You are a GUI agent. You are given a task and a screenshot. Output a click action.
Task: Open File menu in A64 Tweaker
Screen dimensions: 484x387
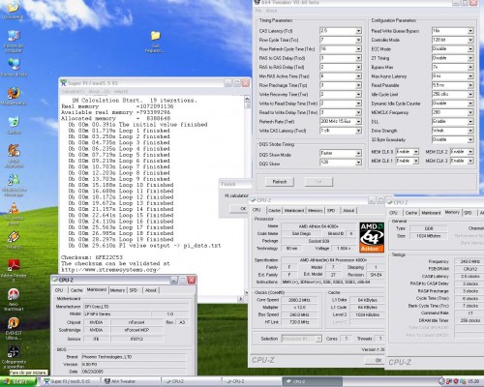coord(258,11)
